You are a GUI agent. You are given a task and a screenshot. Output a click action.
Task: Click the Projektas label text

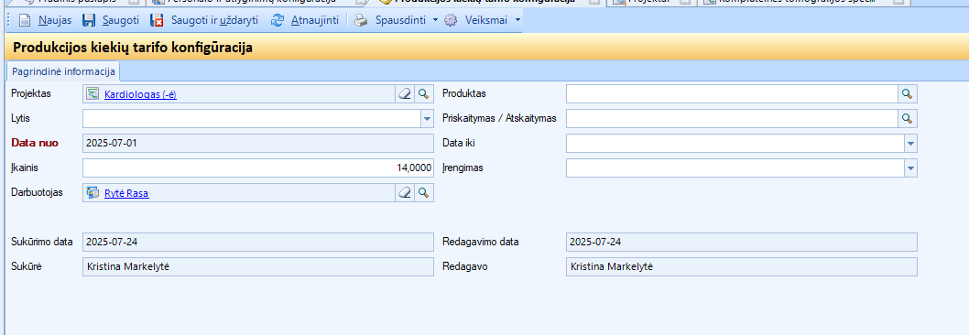(x=31, y=94)
